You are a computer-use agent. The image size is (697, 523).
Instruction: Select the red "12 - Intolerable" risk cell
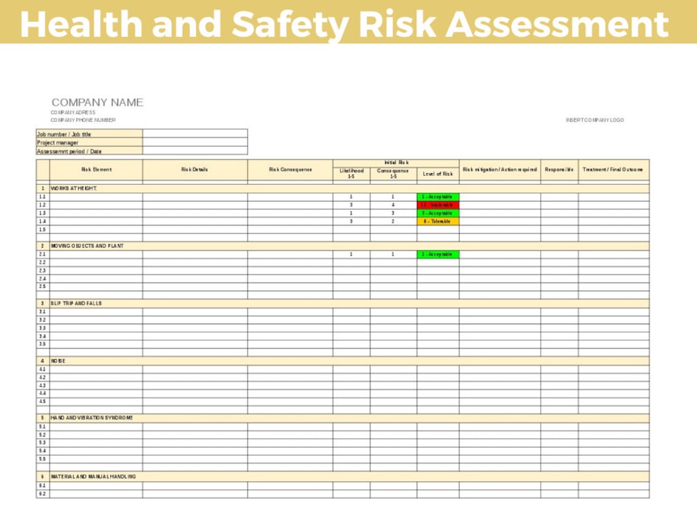click(x=438, y=205)
